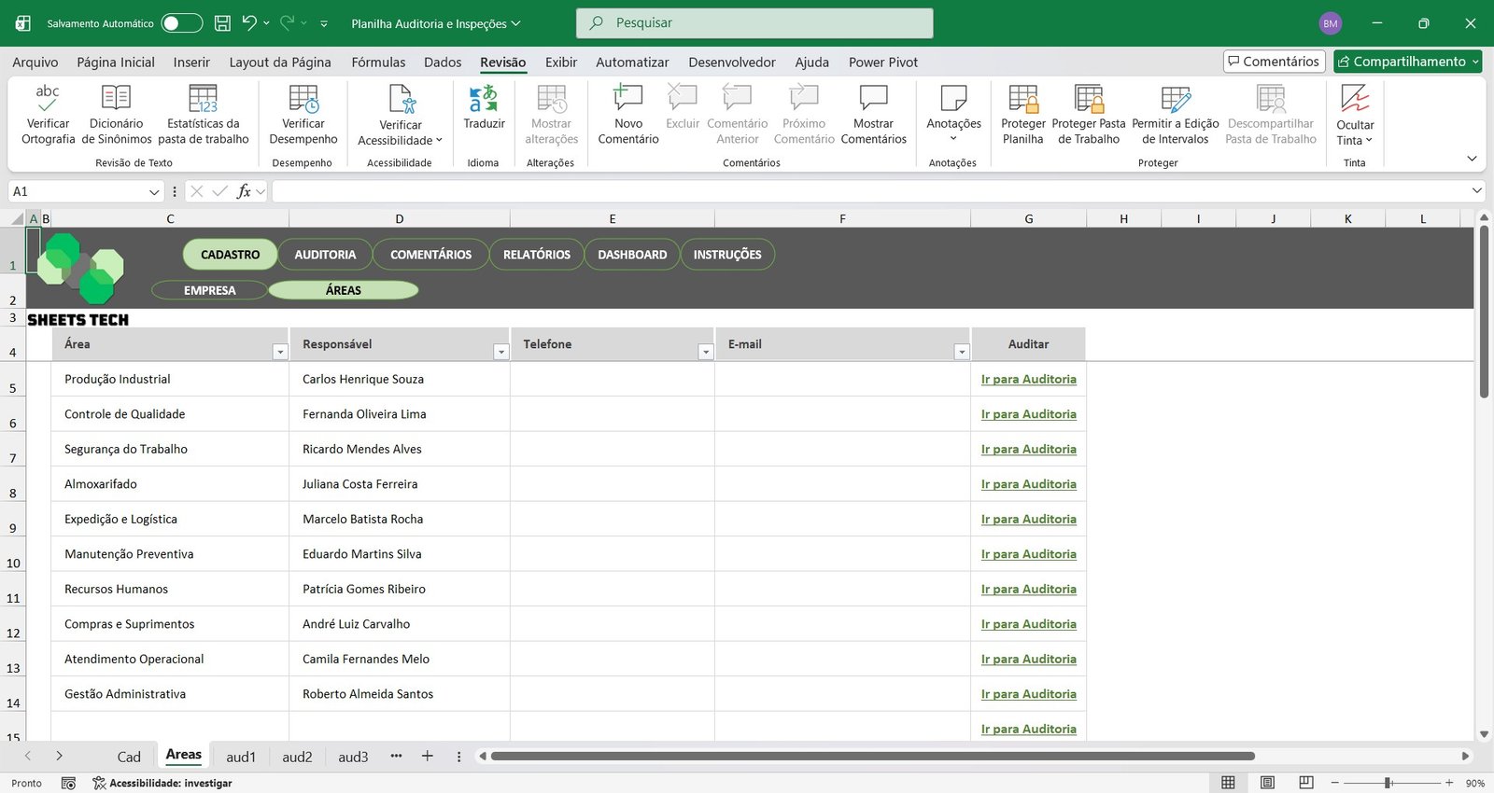Click Proteger Pasta de Trabalho
Image resolution: width=1494 pixels, height=793 pixels.
pyautogui.click(x=1089, y=114)
